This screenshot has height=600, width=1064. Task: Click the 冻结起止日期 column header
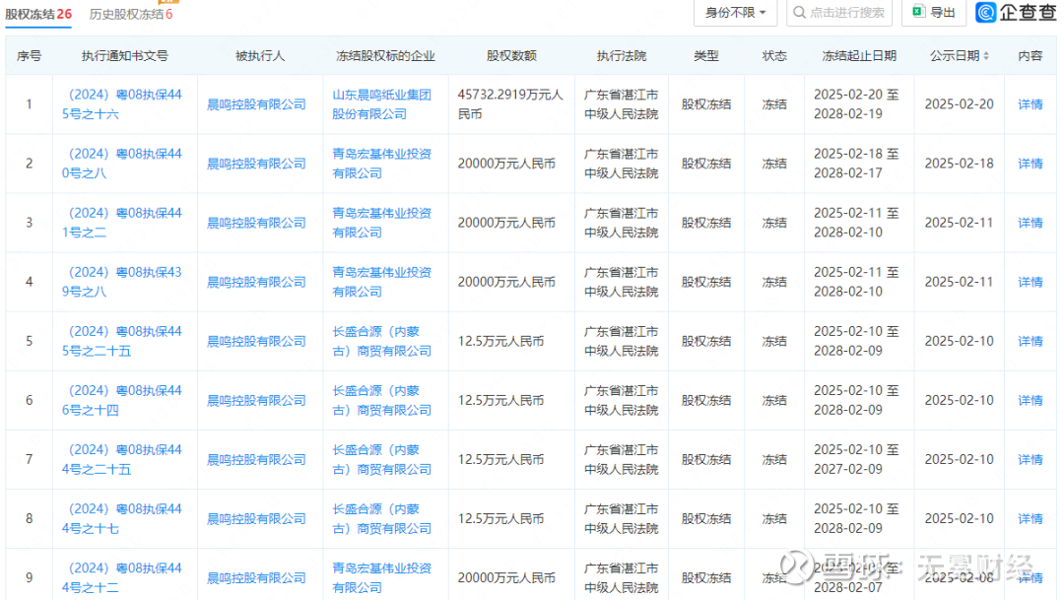tap(859, 55)
